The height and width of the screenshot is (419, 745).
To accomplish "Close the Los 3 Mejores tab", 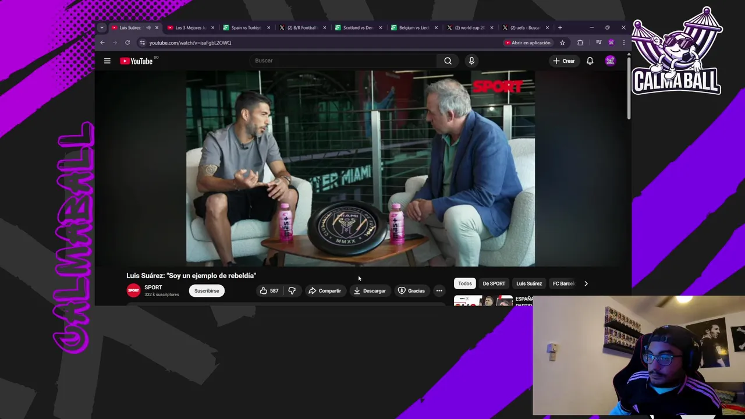I will (x=212, y=27).
